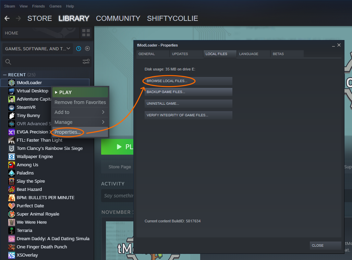Select the LOCAL FILES tab
The width and height of the screenshot is (352, 260).
220,54
